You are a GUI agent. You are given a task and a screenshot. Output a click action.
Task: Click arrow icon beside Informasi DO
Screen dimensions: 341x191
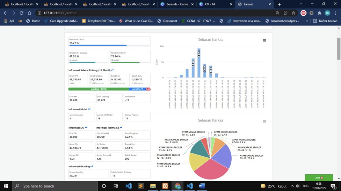coord(86,128)
